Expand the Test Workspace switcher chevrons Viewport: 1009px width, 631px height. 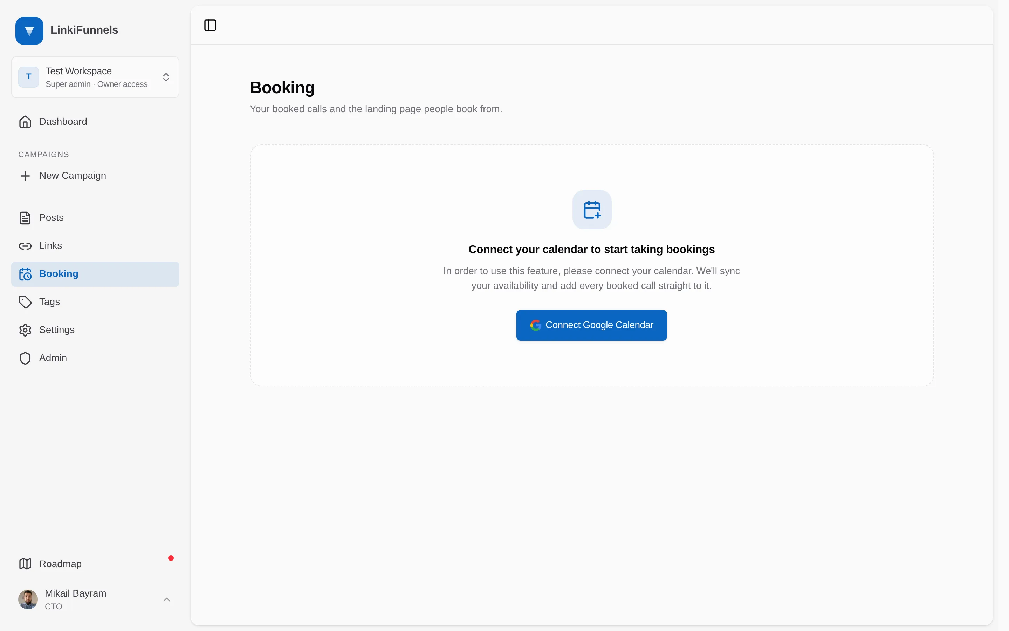[x=166, y=77]
